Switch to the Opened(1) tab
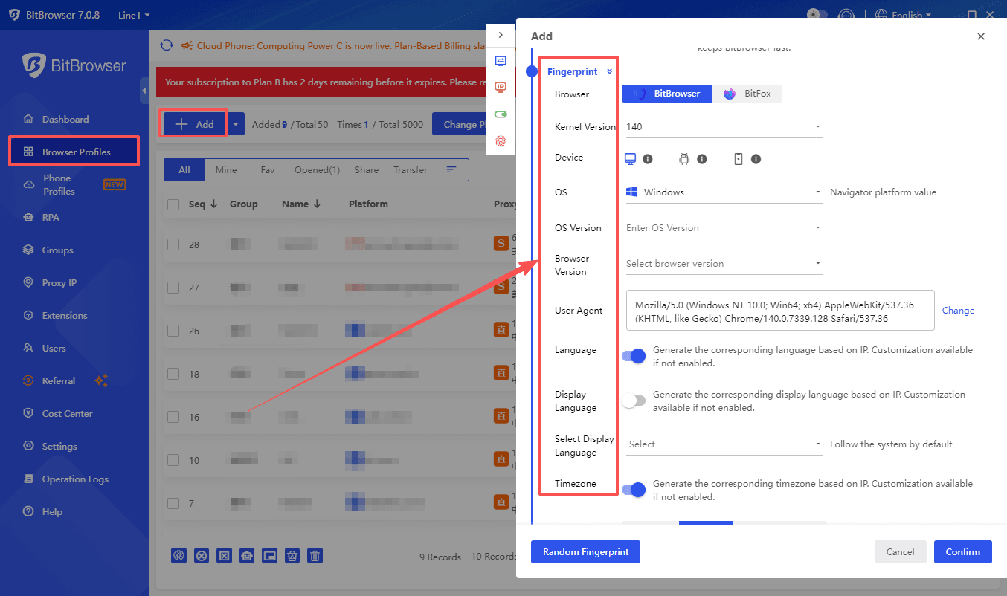1007x596 pixels. click(x=317, y=170)
